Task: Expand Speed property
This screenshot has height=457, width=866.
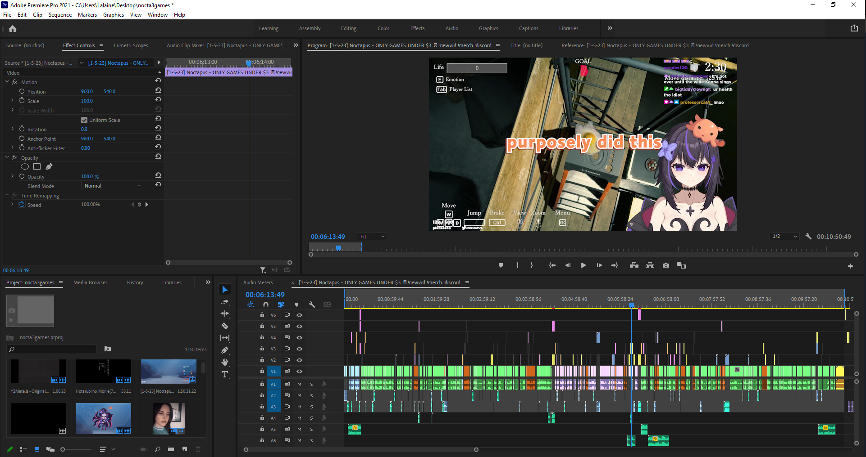Action: pyautogui.click(x=13, y=204)
